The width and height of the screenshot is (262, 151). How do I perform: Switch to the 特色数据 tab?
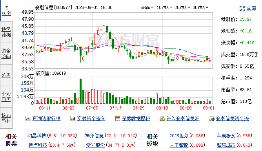tap(6, 32)
